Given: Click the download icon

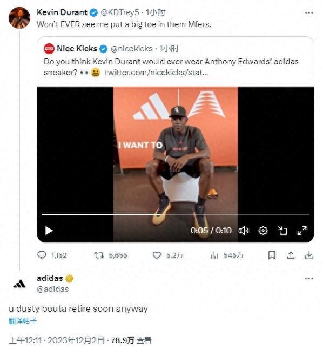Looking at the screenshot, I should pos(309,255).
